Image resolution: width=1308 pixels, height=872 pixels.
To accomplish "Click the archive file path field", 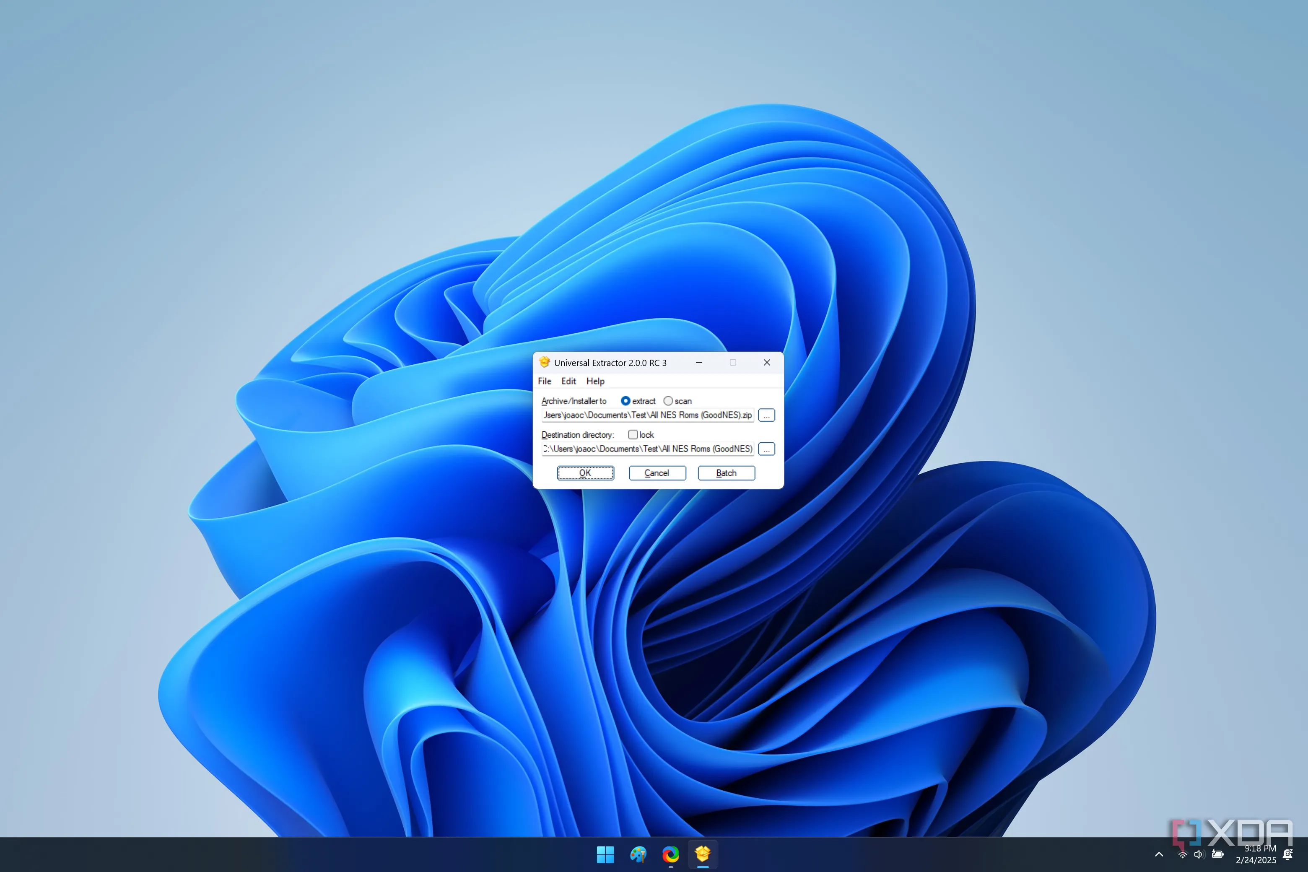I will 648,415.
